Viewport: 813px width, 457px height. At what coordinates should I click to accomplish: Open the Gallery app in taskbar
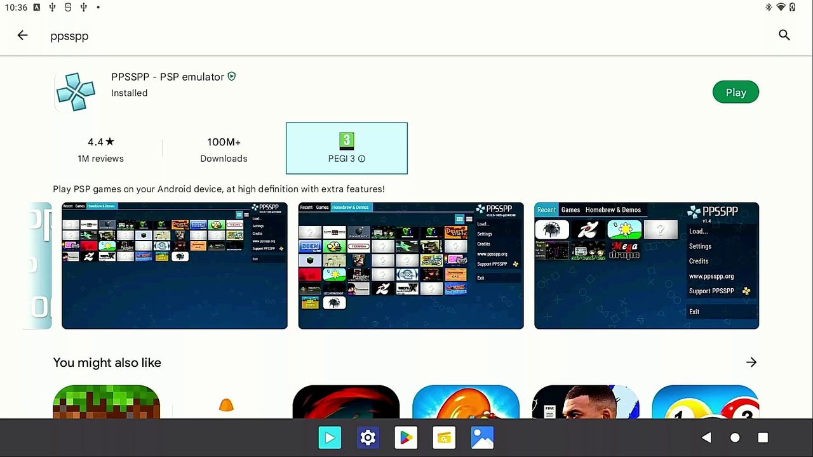tap(483, 437)
